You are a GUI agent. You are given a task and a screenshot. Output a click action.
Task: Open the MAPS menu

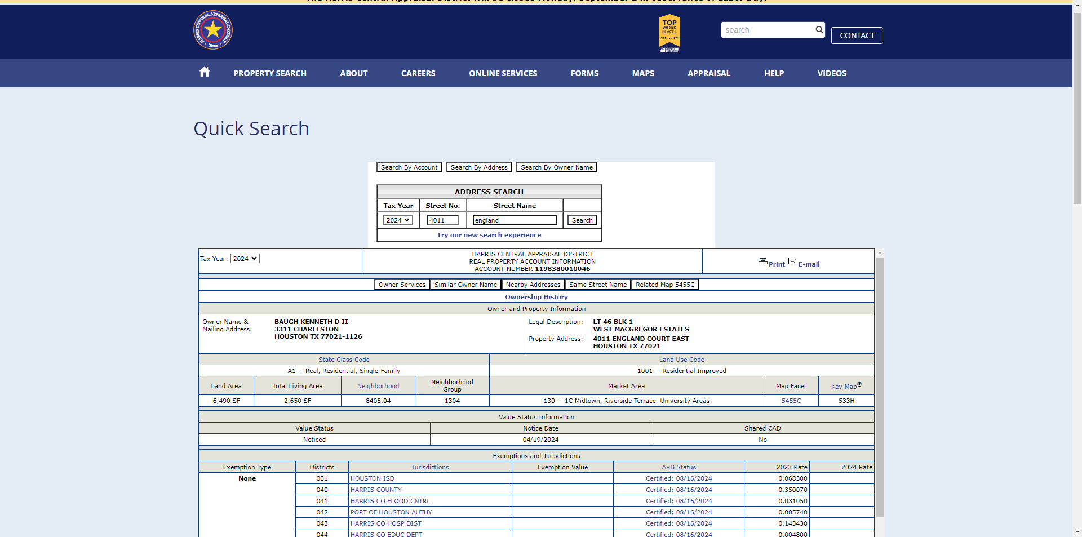[x=643, y=73]
